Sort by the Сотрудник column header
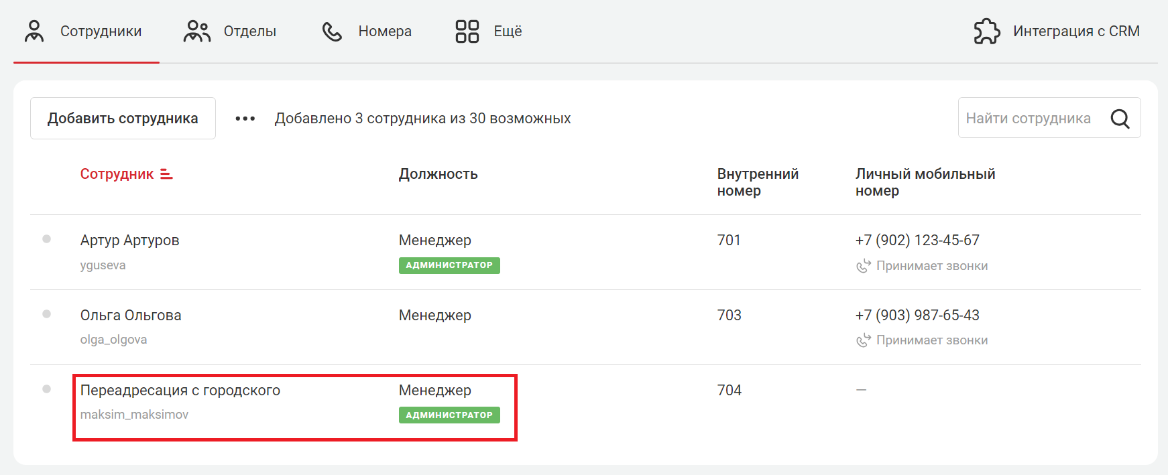This screenshot has width=1168, height=475. [x=117, y=174]
